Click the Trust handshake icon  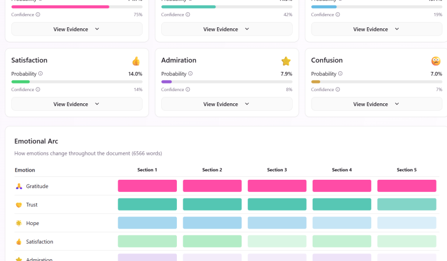point(19,205)
